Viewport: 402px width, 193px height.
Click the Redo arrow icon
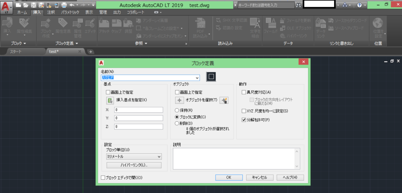click(84, 5)
